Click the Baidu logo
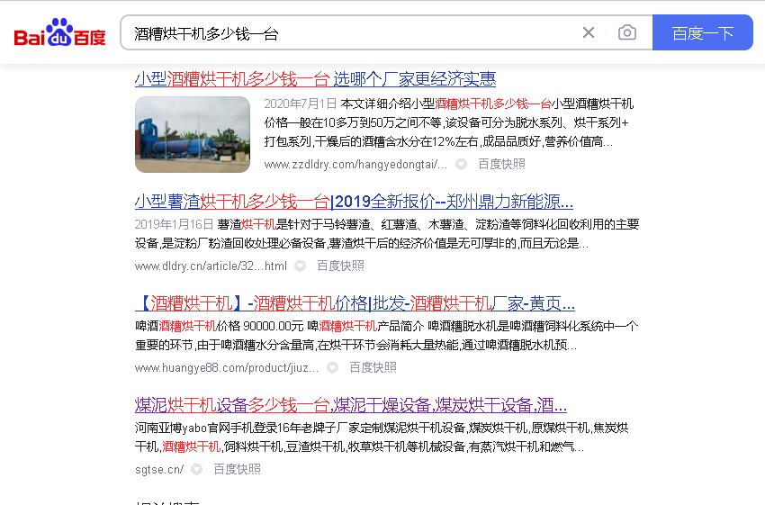This screenshot has height=505, width=765. 59,33
